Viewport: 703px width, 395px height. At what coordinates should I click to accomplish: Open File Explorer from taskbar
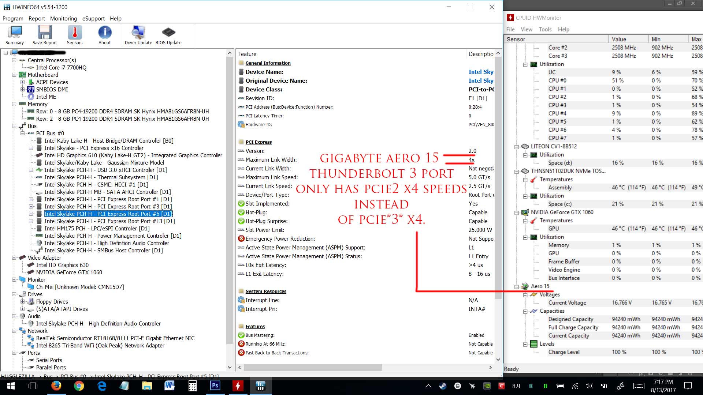tap(147, 386)
